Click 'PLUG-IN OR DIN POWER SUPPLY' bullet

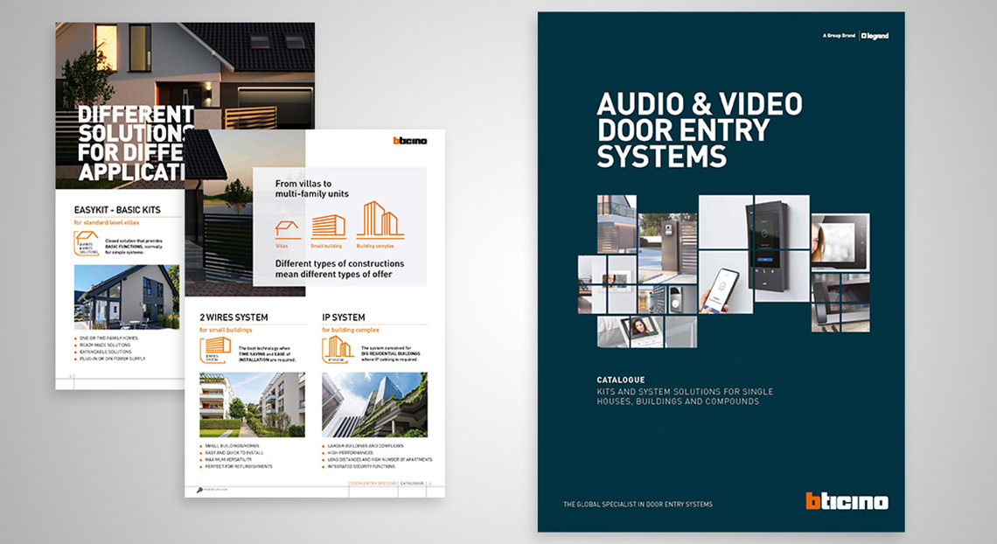(113, 359)
